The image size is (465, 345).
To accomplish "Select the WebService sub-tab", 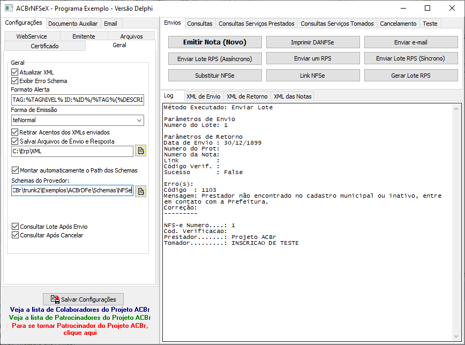I will (x=32, y=36).
